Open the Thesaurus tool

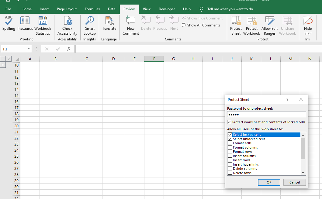(25, 24)
